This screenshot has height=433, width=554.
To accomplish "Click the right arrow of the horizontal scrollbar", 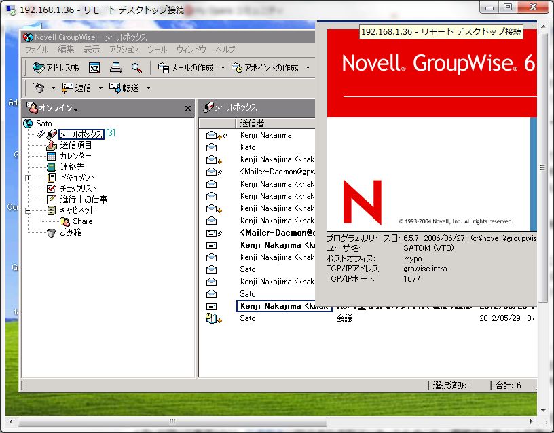I will pos(531,421).
